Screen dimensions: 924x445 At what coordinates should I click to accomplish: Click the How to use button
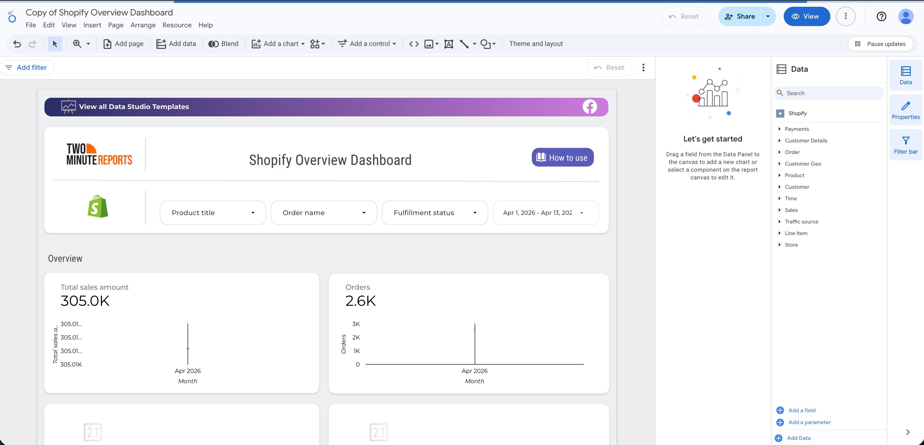pos(562,158)
